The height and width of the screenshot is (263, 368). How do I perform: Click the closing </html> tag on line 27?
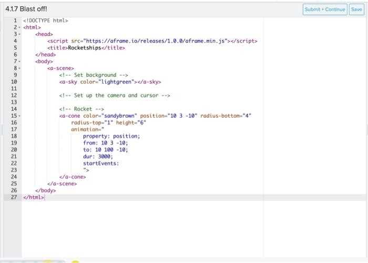coord(34,197)
